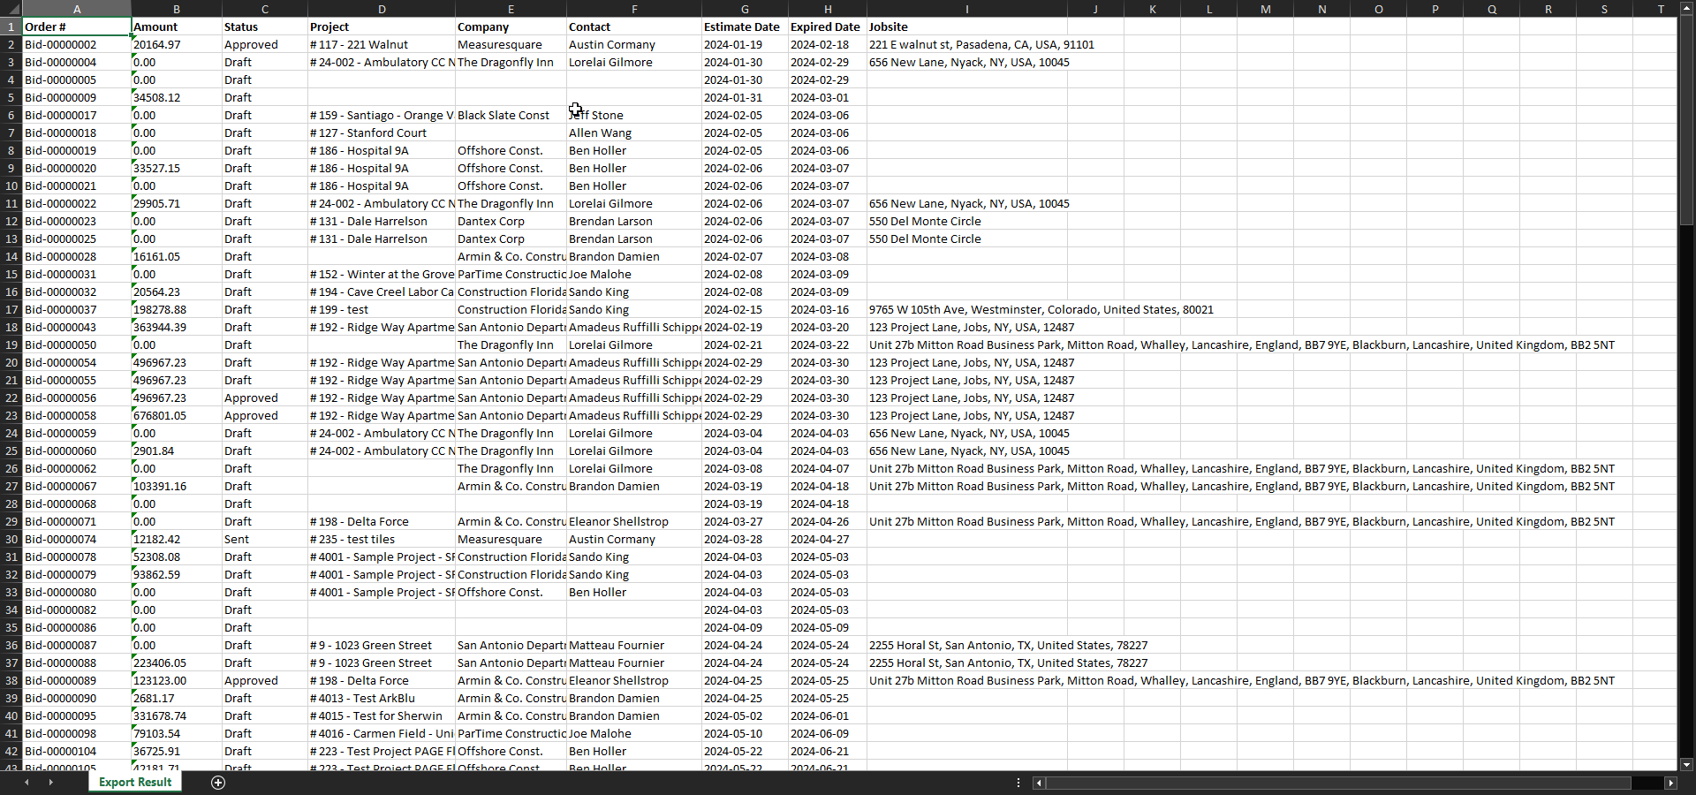
Task: Select the column F header
Action: tap(634, 9)
